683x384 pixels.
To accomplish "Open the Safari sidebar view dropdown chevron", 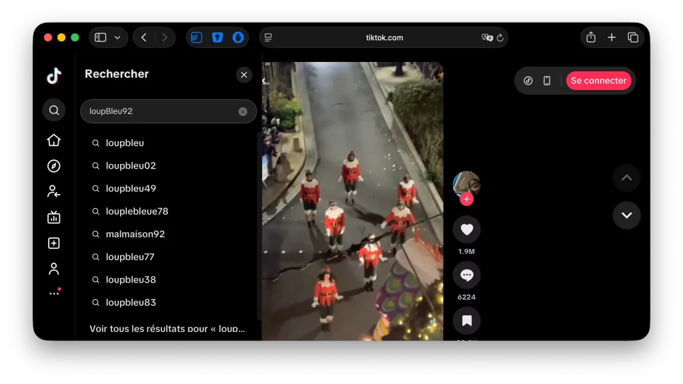I will click(x=118, y=37).
